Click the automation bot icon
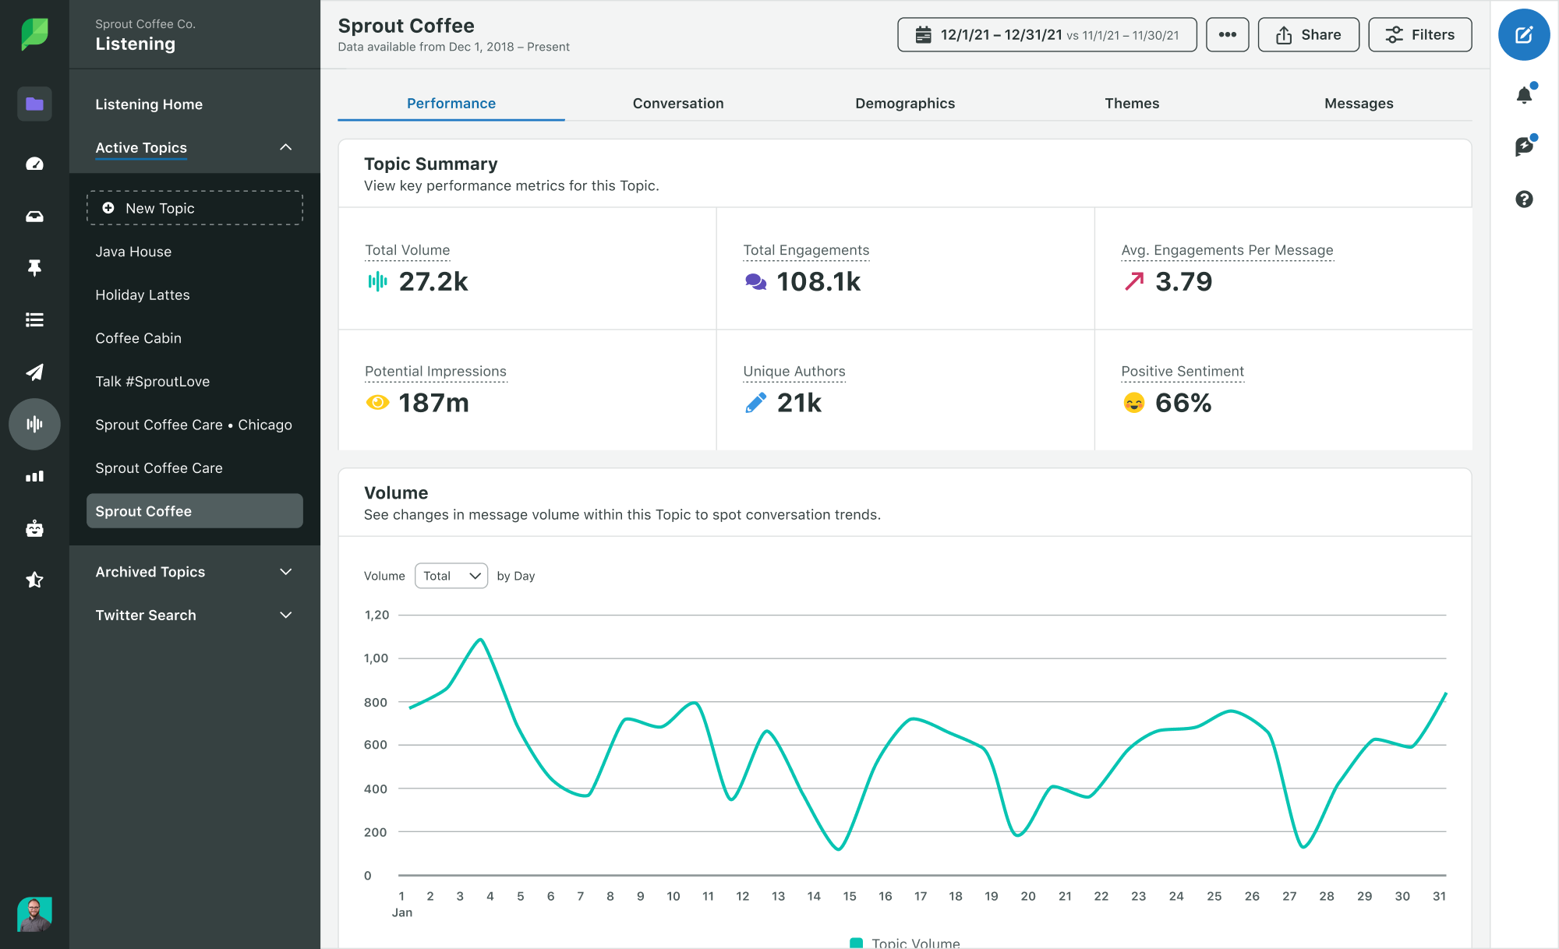The image size is (1559, 949). tap(34, 528)
